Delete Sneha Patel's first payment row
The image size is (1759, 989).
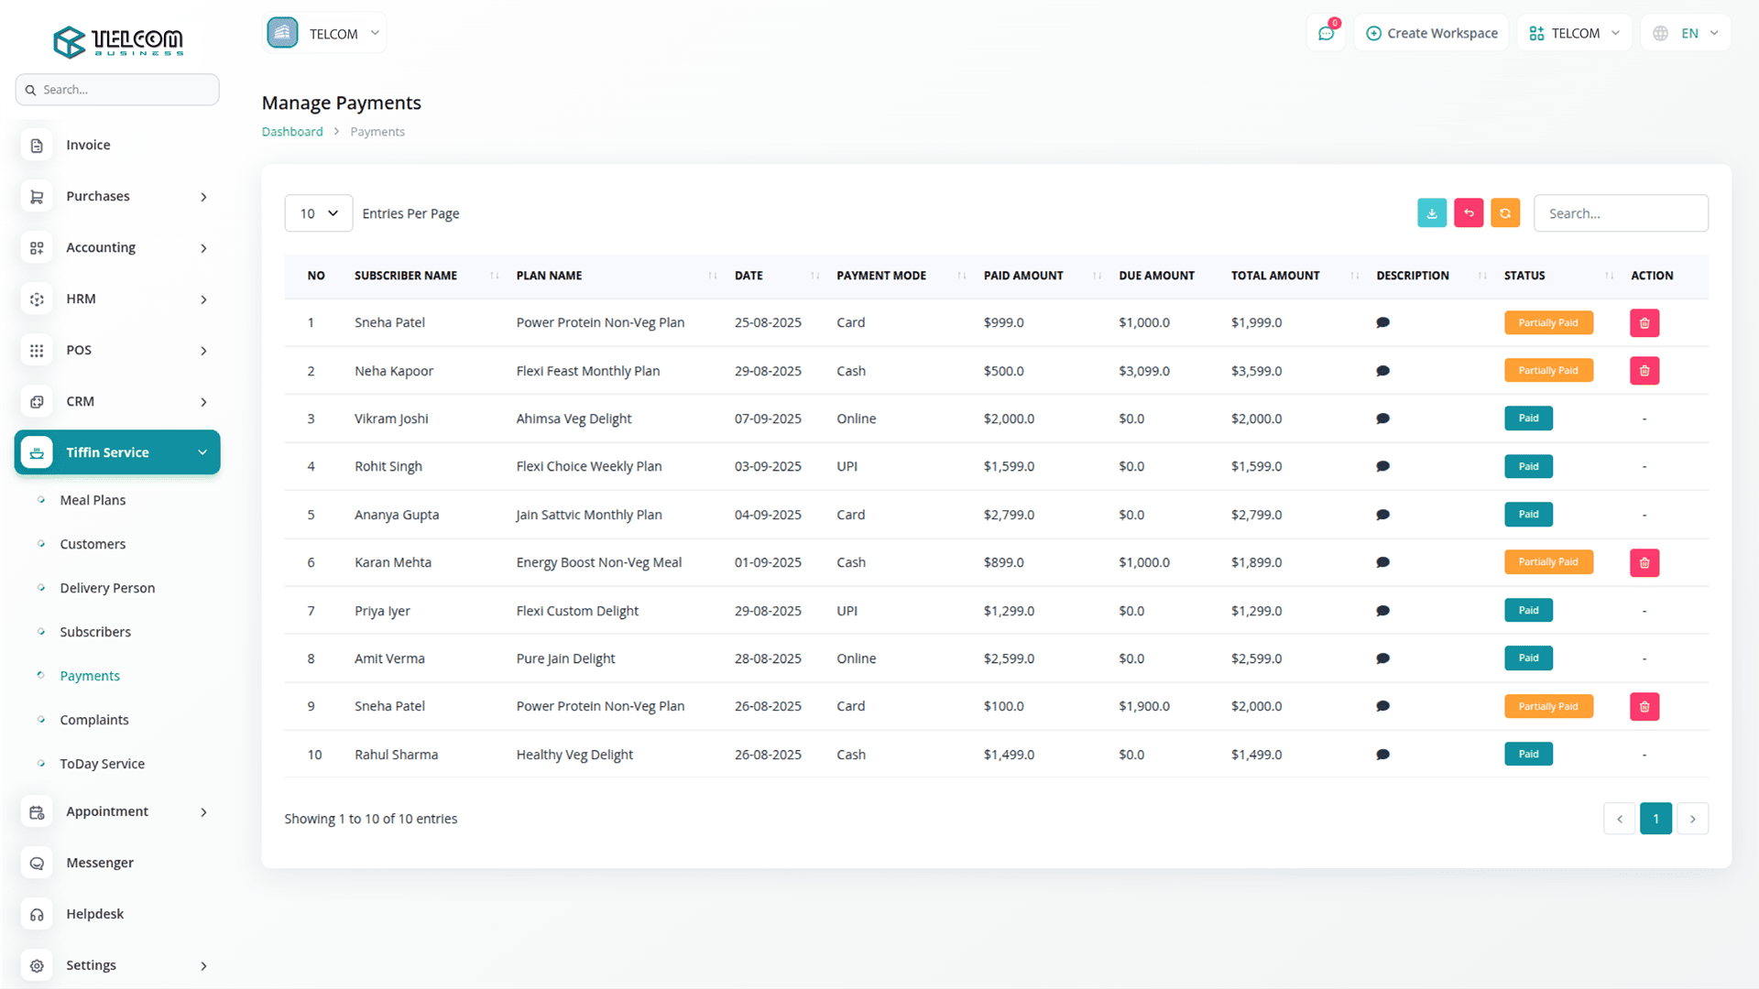[x=1644, y=323]
